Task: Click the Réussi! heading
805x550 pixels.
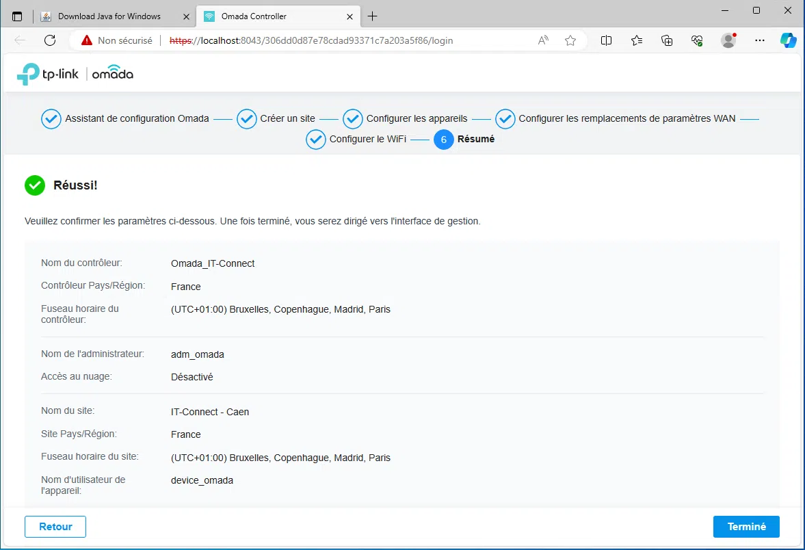Action: tap(75, 185)
